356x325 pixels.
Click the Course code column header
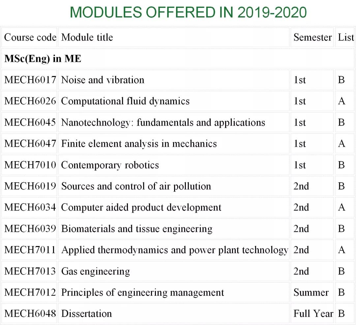click(30, 37)
